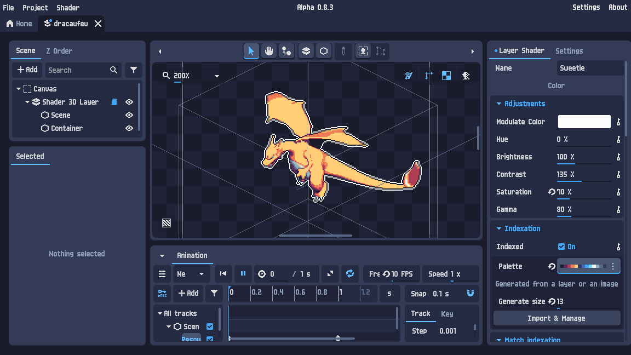
Task: Toggle animation loop mode
Action: 350,274
